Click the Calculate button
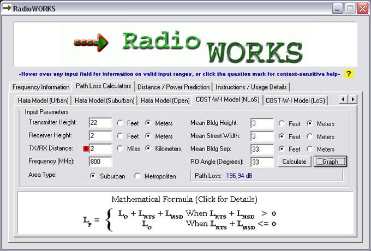 tap(294, 162)
